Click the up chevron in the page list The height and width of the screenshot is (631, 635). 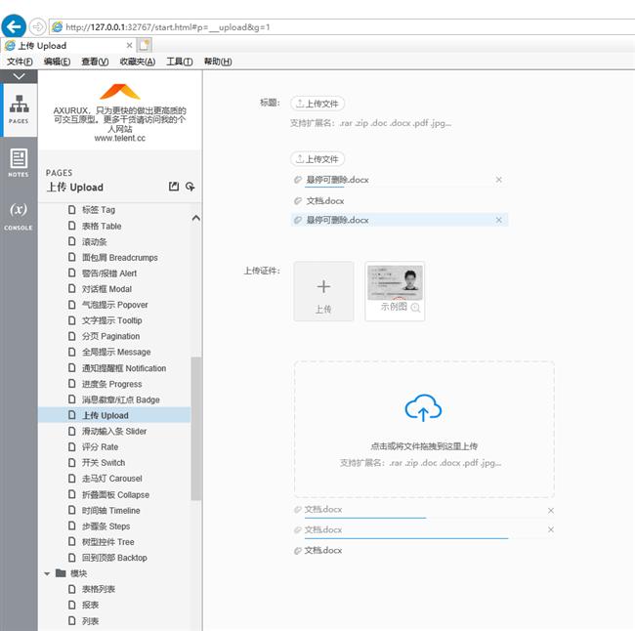(x=195, y=218)
